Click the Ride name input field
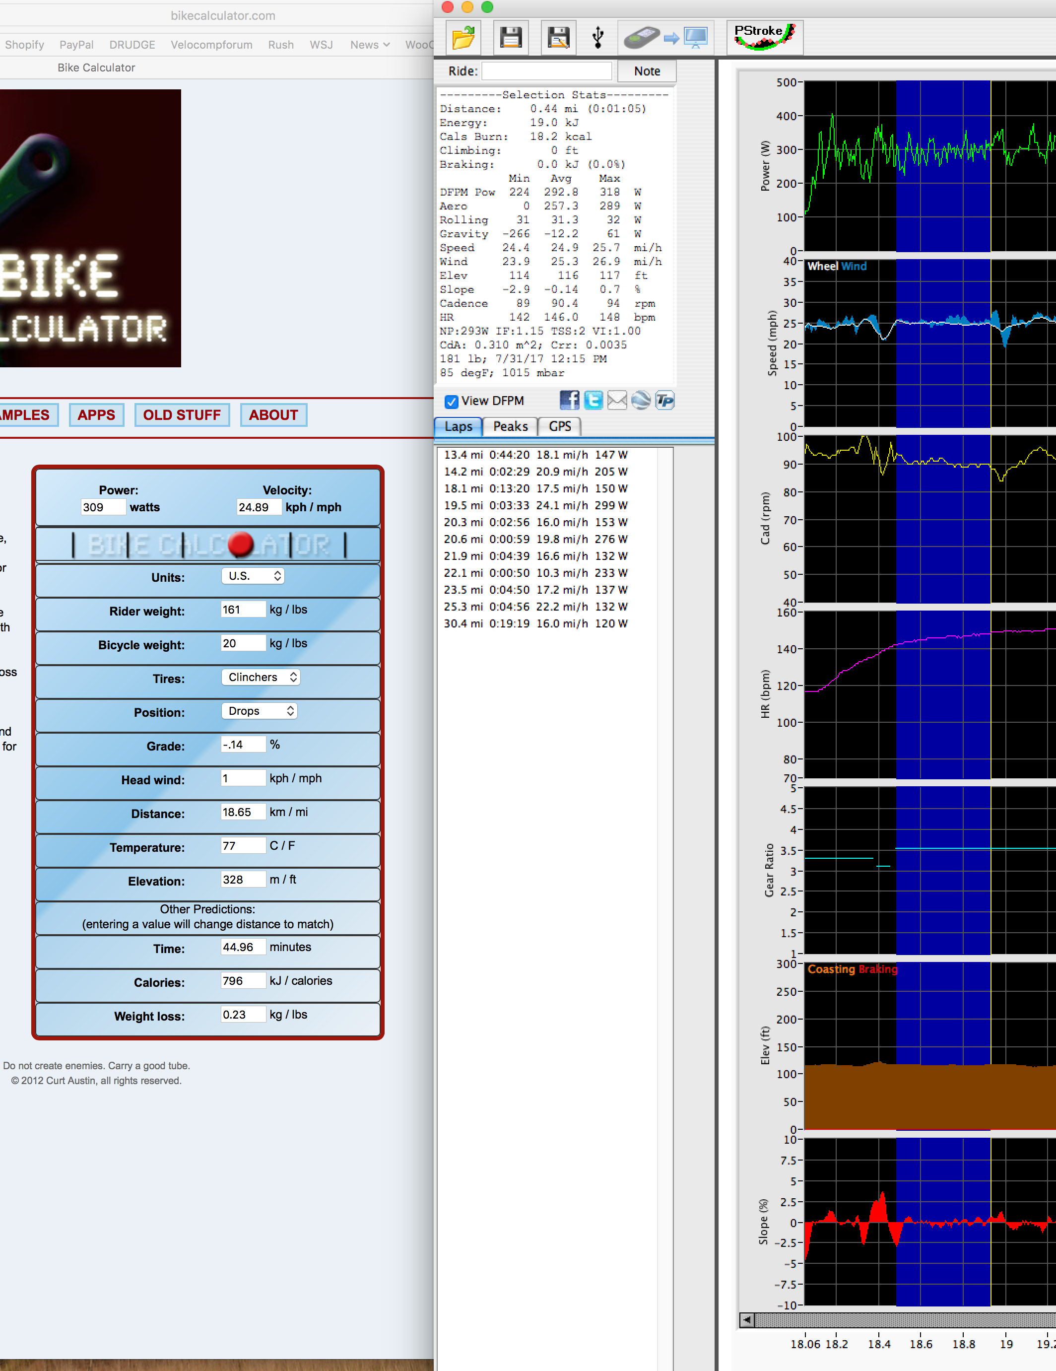 (546, 71)
